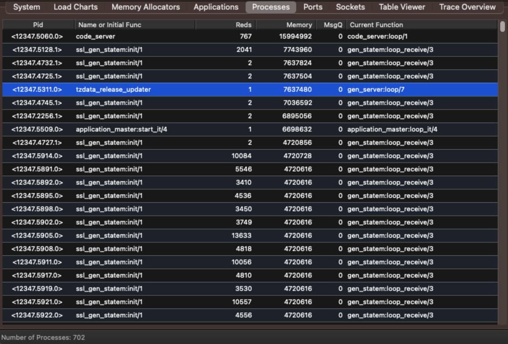Screen dimensions: 508x344
Task: Click memory value 4720728
Action: tap(298, 156)
